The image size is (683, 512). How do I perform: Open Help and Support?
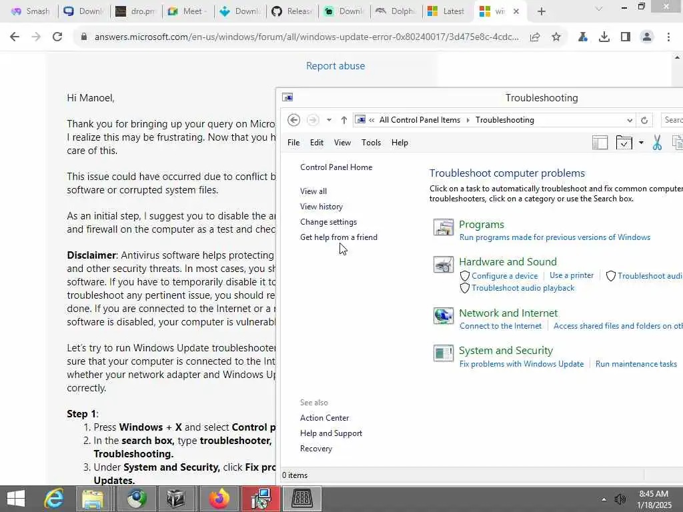[331, 433]
